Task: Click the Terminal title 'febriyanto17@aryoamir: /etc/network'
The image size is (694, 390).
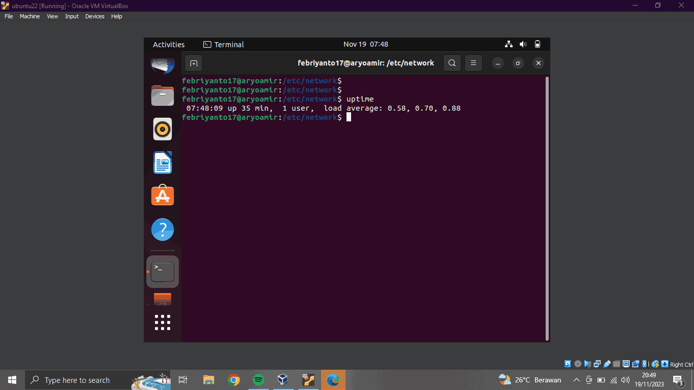Action: pos(366,63)
